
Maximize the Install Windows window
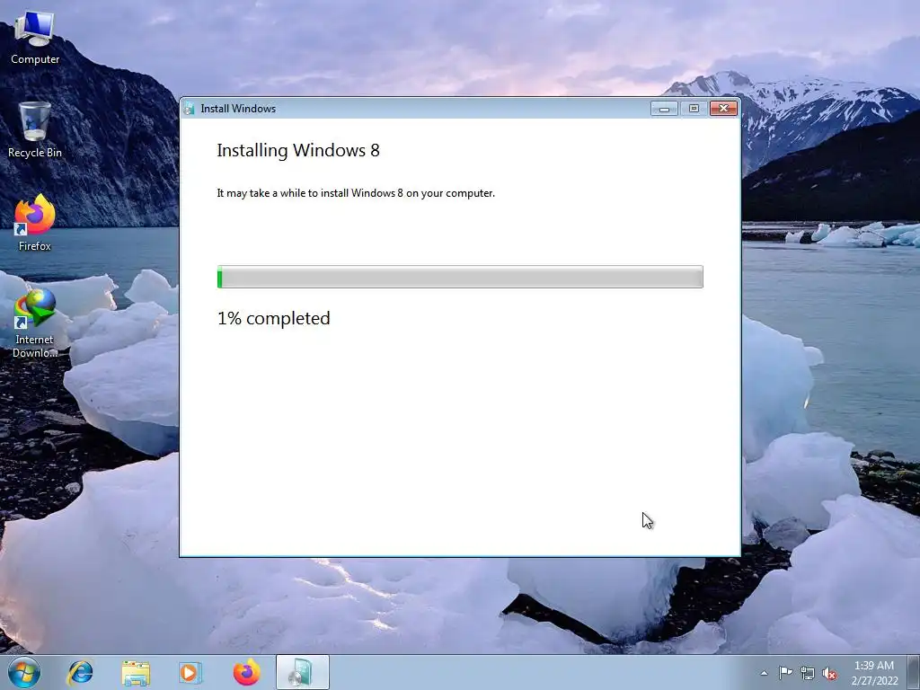coord(694,109)
